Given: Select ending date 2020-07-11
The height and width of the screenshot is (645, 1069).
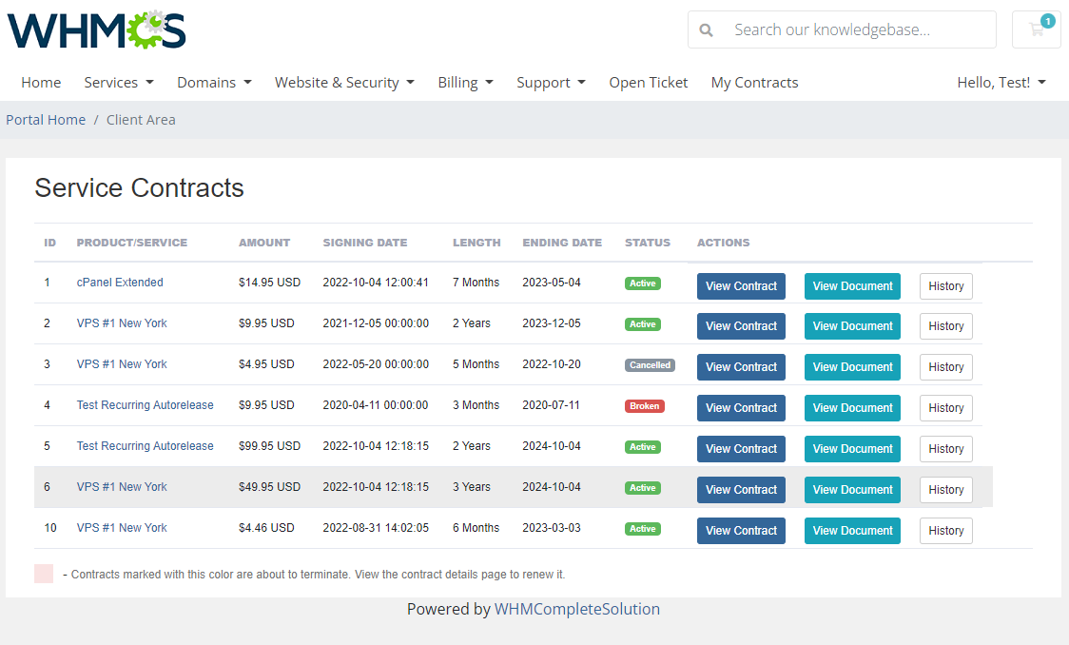Looking at the screenshot, I should [551, 405].
